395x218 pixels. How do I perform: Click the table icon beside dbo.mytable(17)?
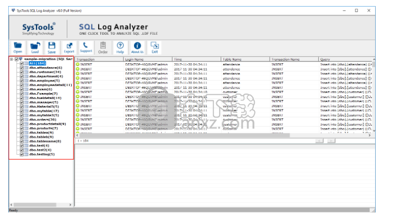click(26, 111)
